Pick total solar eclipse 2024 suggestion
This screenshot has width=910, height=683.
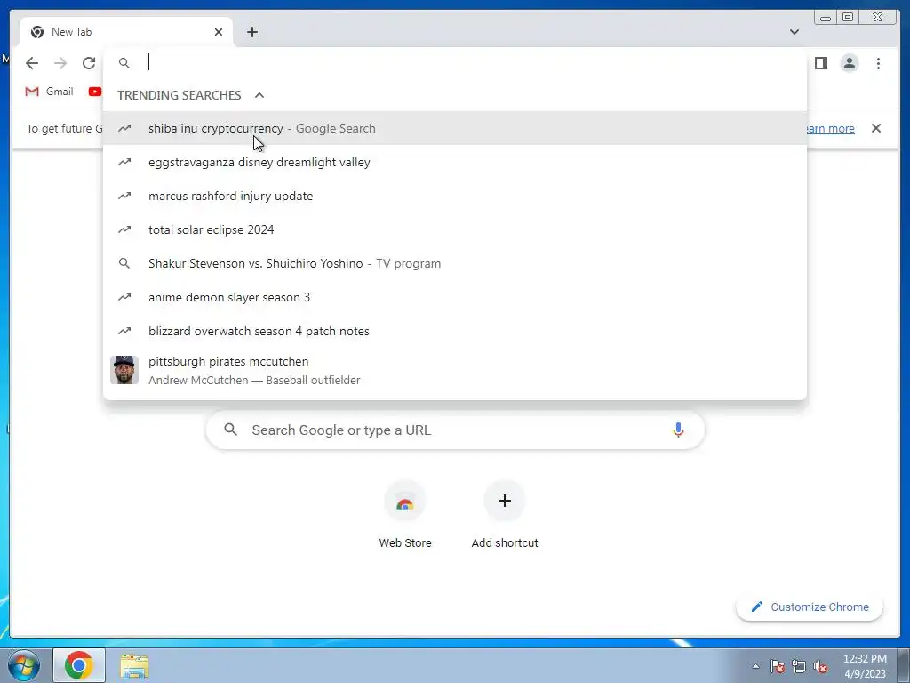[x=455, y=229]
